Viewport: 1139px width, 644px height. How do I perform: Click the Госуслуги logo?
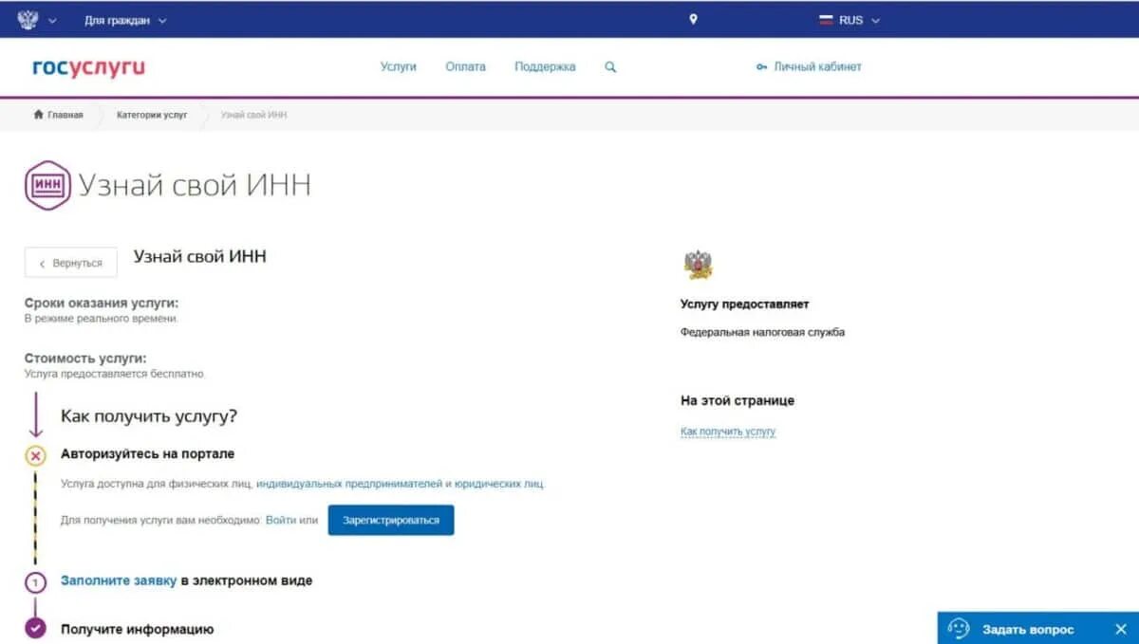pyautogui.click(x=87, y=66)
